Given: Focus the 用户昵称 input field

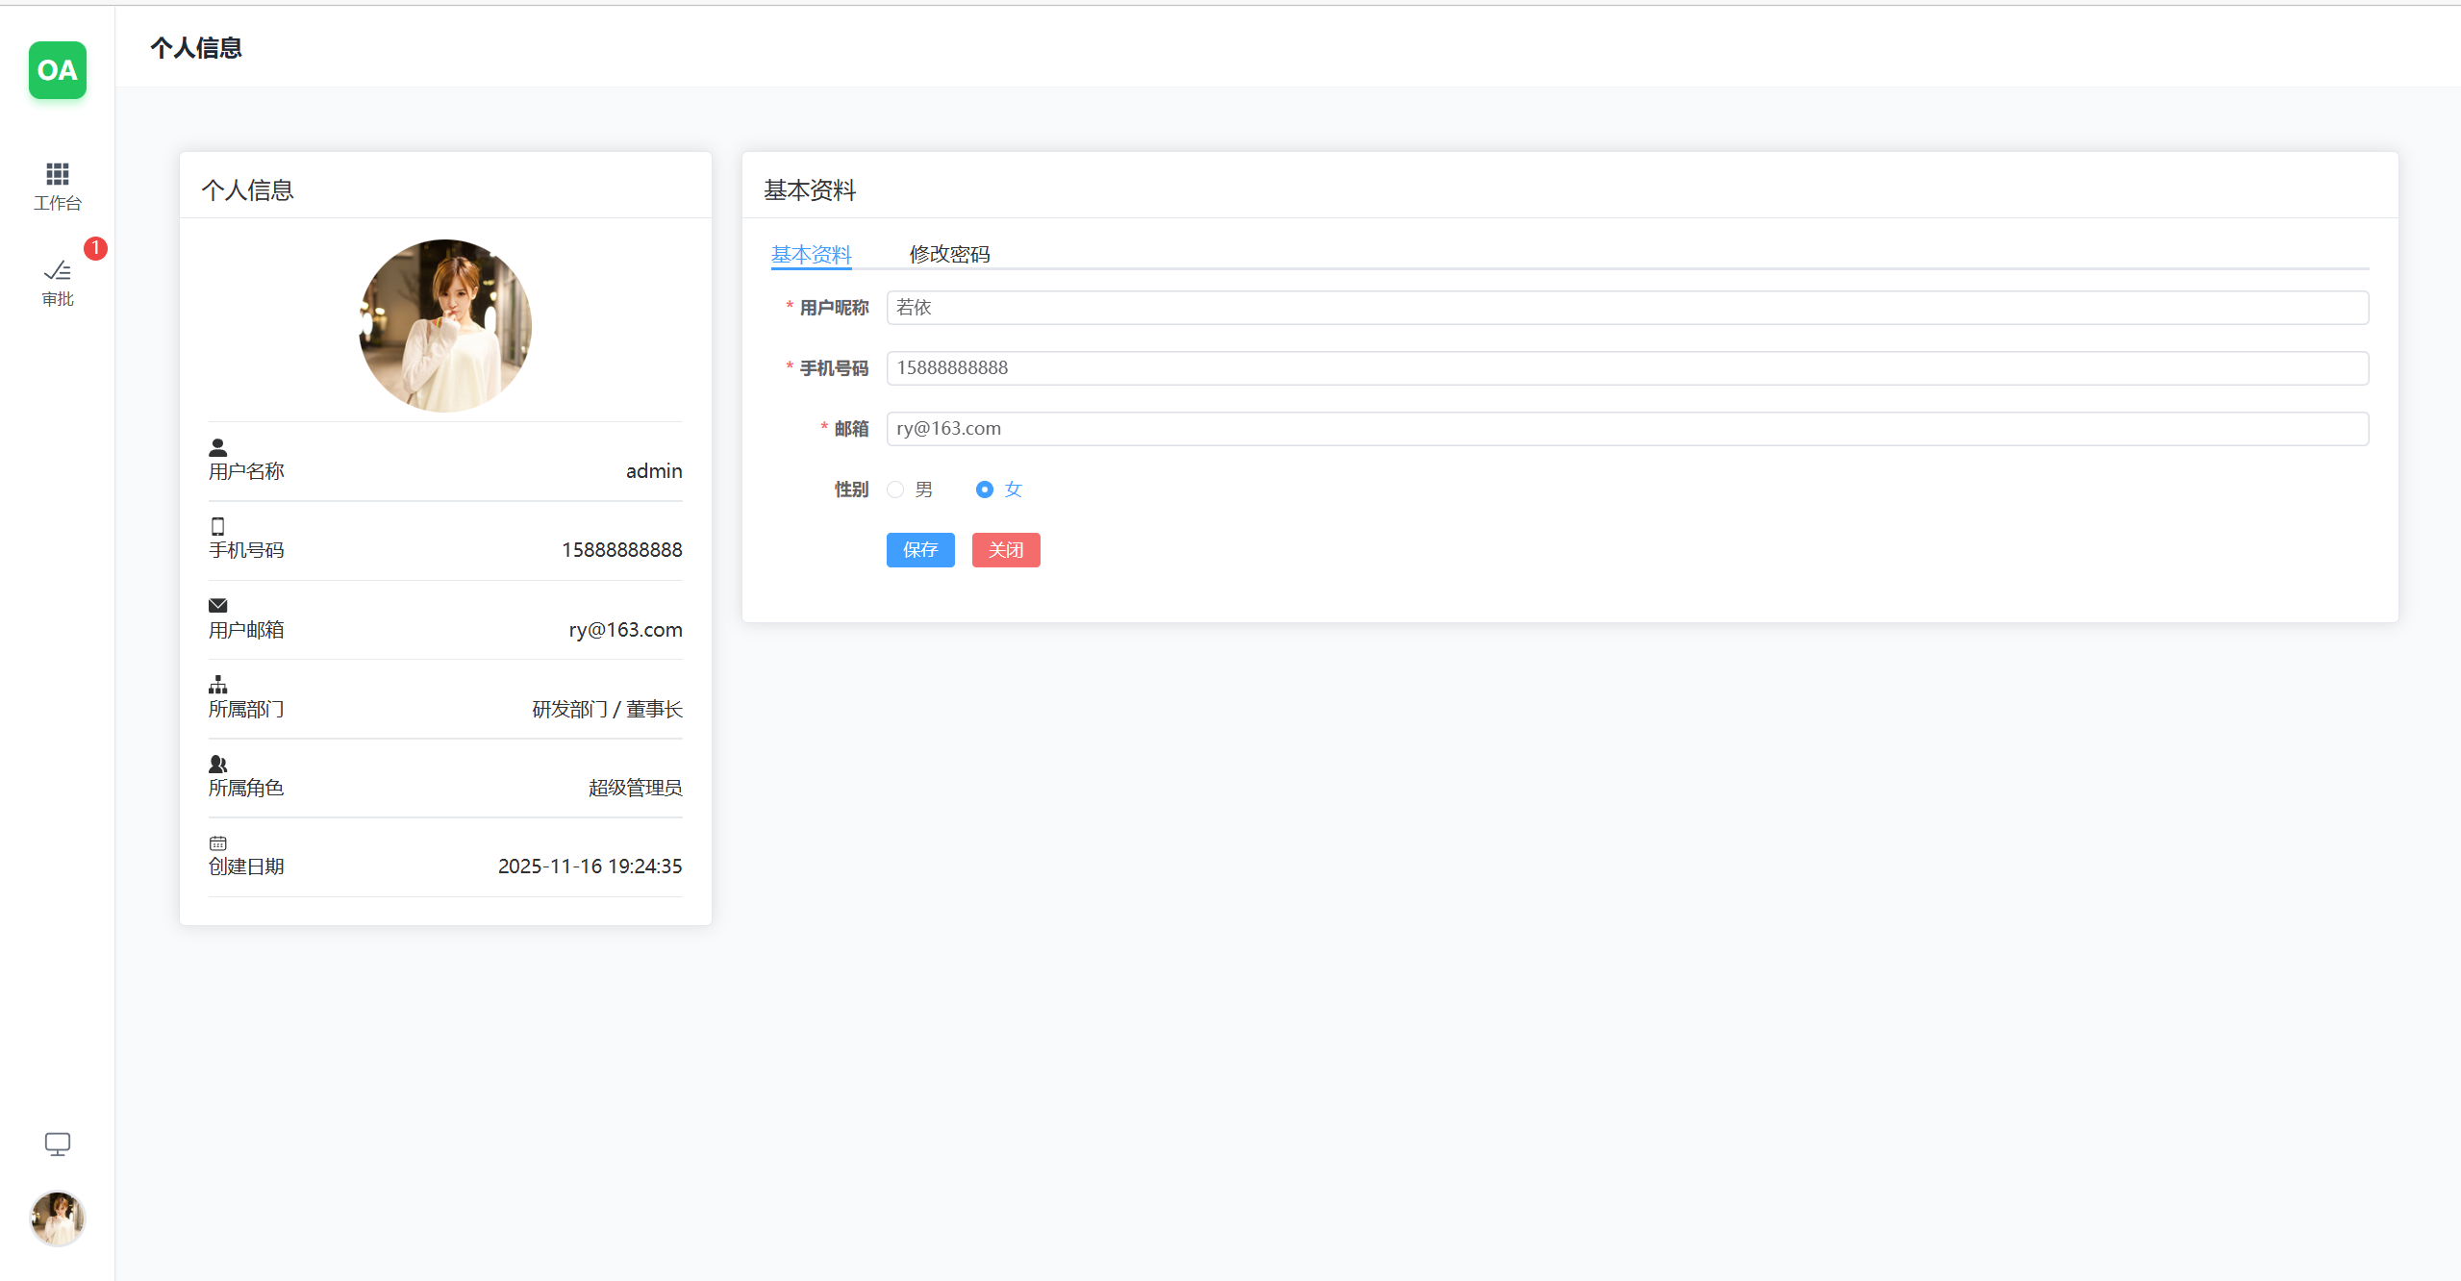Looking at the screenshot, I should pos(1627,308).
